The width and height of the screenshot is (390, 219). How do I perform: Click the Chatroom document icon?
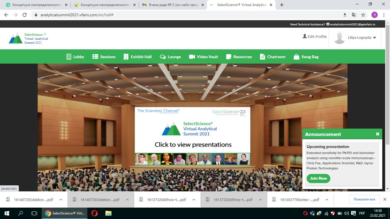[262, 57]
